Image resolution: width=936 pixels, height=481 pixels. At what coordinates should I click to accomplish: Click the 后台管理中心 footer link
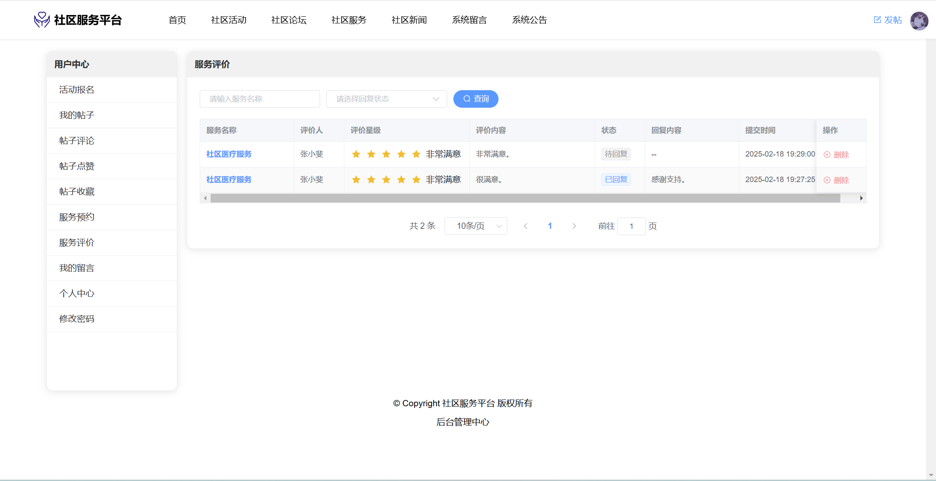point(463,422)
